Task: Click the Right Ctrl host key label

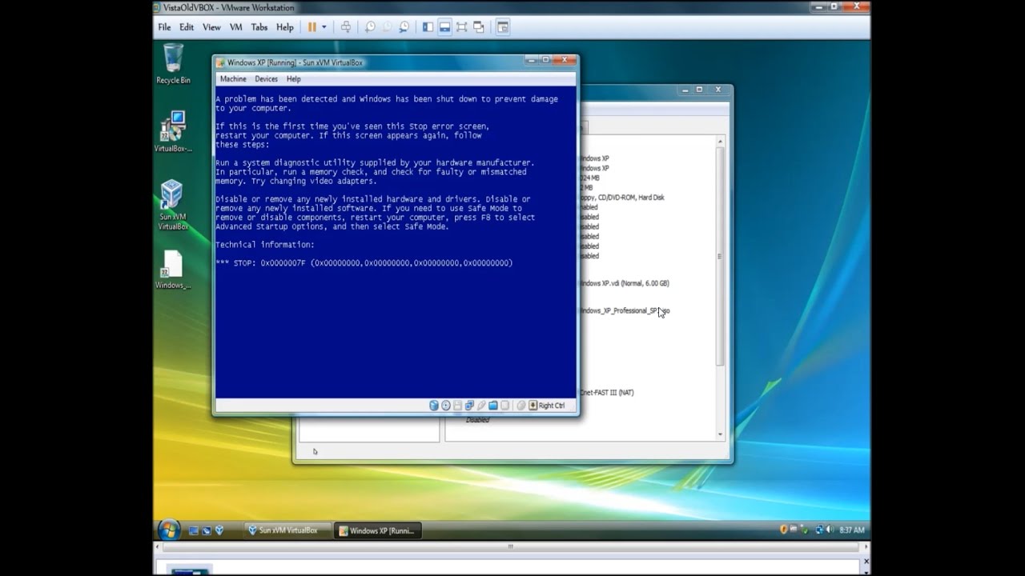Action: pos(552,406)
